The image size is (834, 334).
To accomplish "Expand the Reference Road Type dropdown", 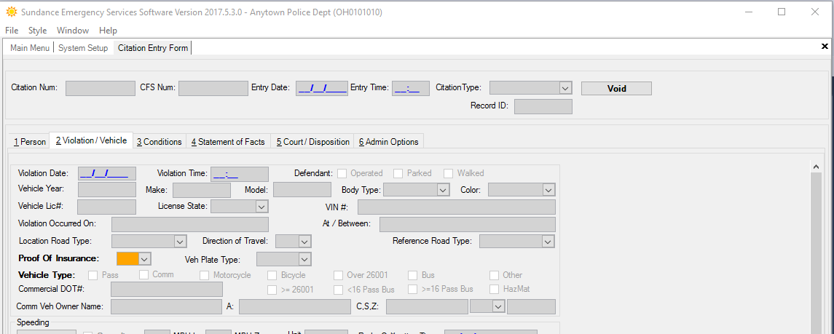I will tap(548, 241).
